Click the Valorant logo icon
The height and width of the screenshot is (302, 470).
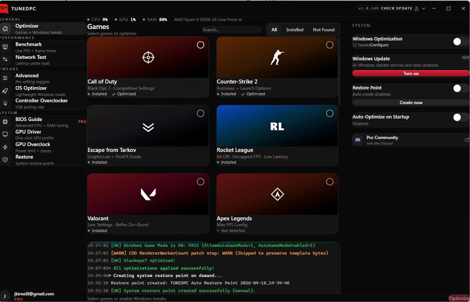pyautogui.click(x=148, y=194)
